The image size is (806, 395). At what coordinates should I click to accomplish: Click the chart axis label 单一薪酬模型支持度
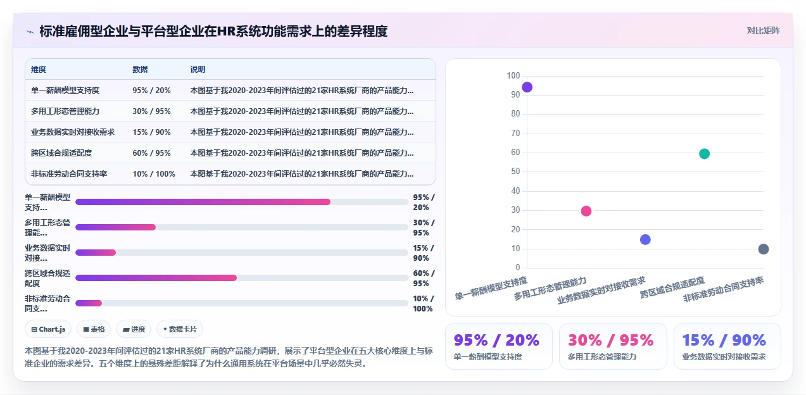tap(491, 287)
